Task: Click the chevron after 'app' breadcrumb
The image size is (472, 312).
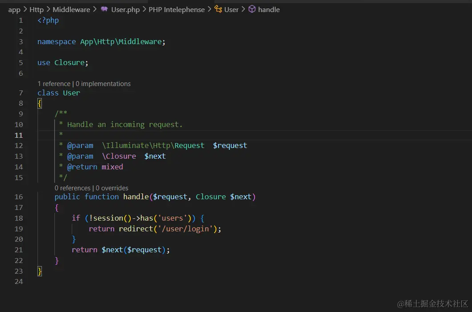Action: [25, 10]
